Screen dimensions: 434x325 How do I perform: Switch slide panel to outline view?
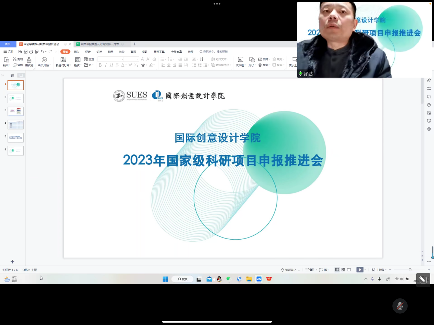click(12, 75)
